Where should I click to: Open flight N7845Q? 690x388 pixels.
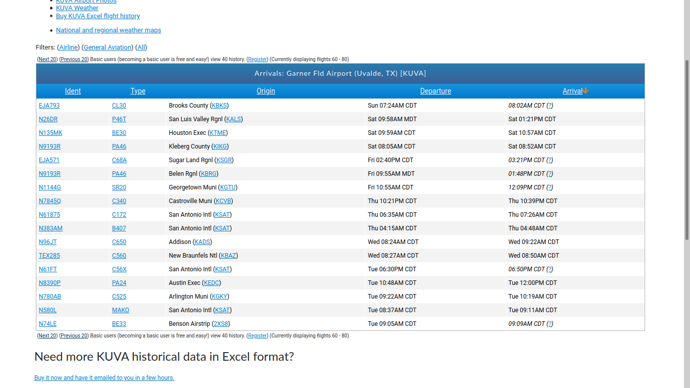pyautogui.click(x=50, y=201)
